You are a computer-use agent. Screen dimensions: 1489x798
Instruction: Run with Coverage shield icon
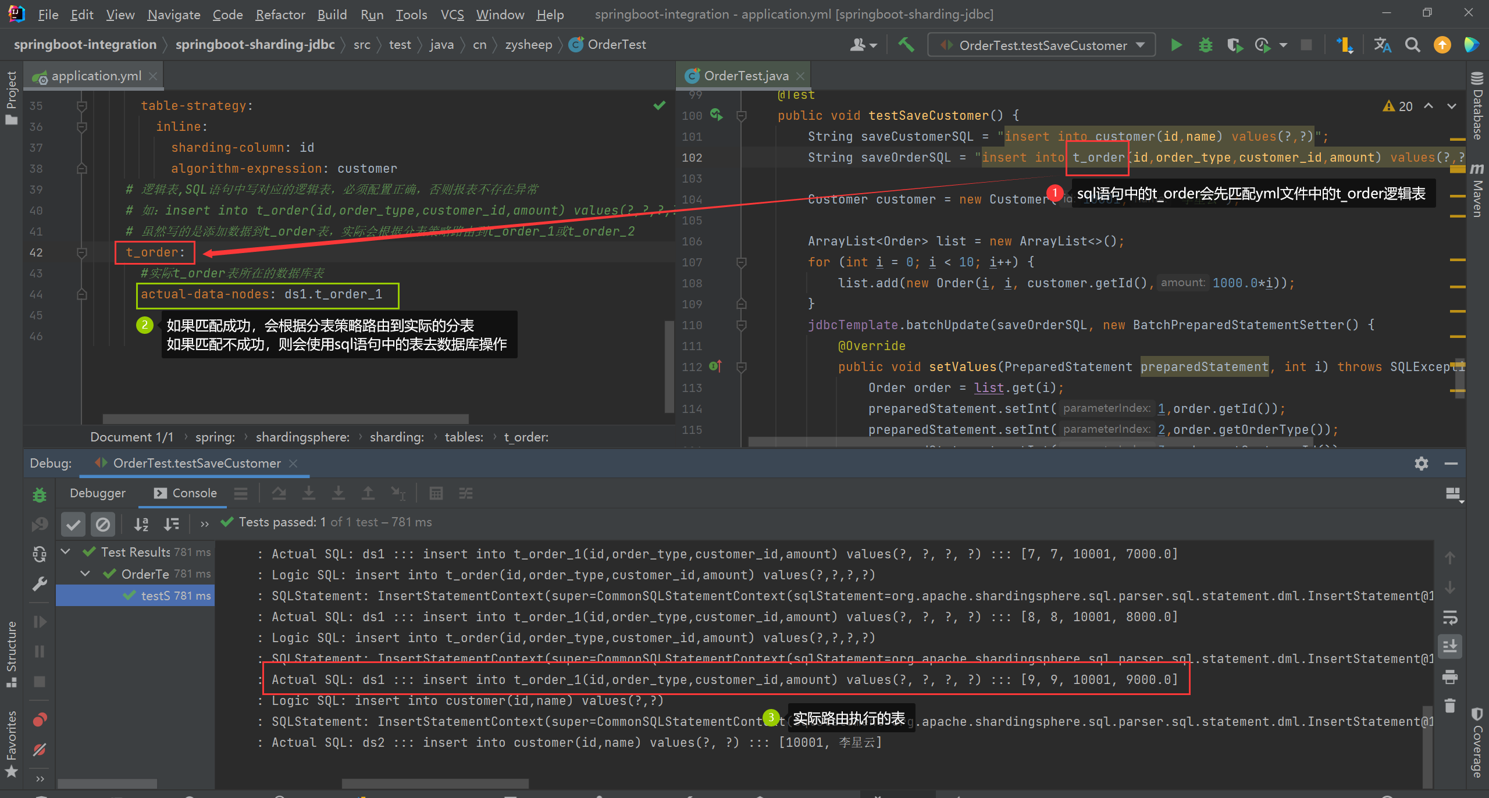pyautogui.click(x=1234, y=45)
